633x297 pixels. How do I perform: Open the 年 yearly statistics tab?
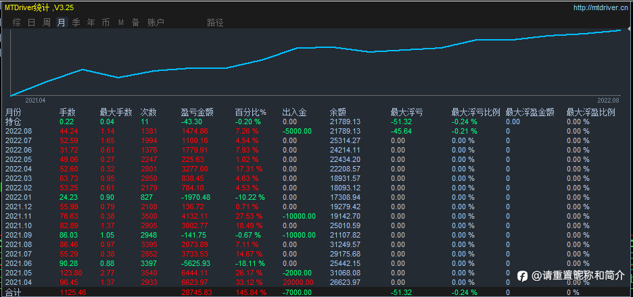[91, 22]
